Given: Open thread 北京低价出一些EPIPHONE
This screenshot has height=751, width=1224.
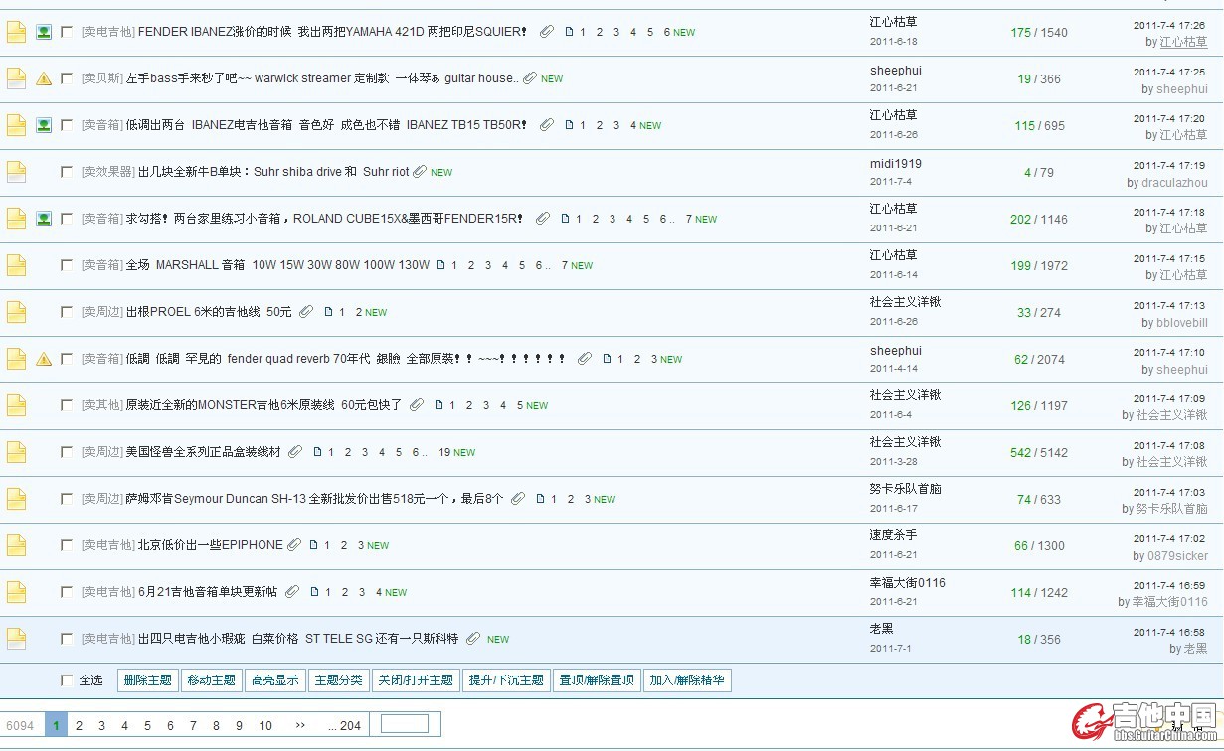Looking at the screenshot, I should 211,545.
